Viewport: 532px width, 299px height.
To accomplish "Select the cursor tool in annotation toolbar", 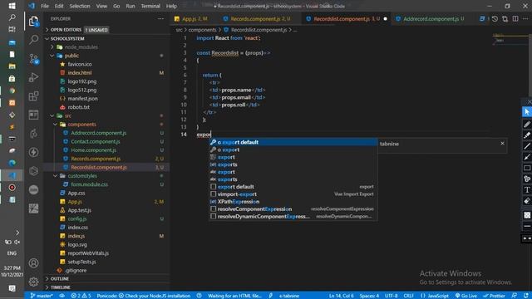I will [527, 112].
